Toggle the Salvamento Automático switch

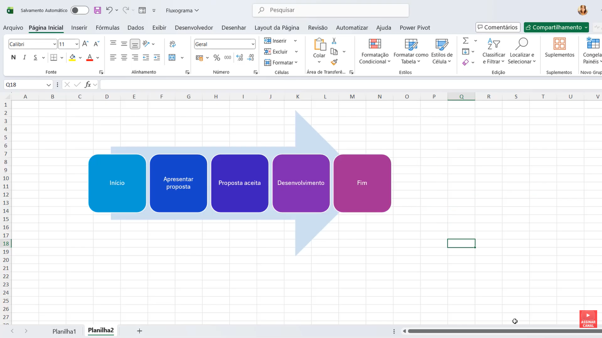[79, 10]
